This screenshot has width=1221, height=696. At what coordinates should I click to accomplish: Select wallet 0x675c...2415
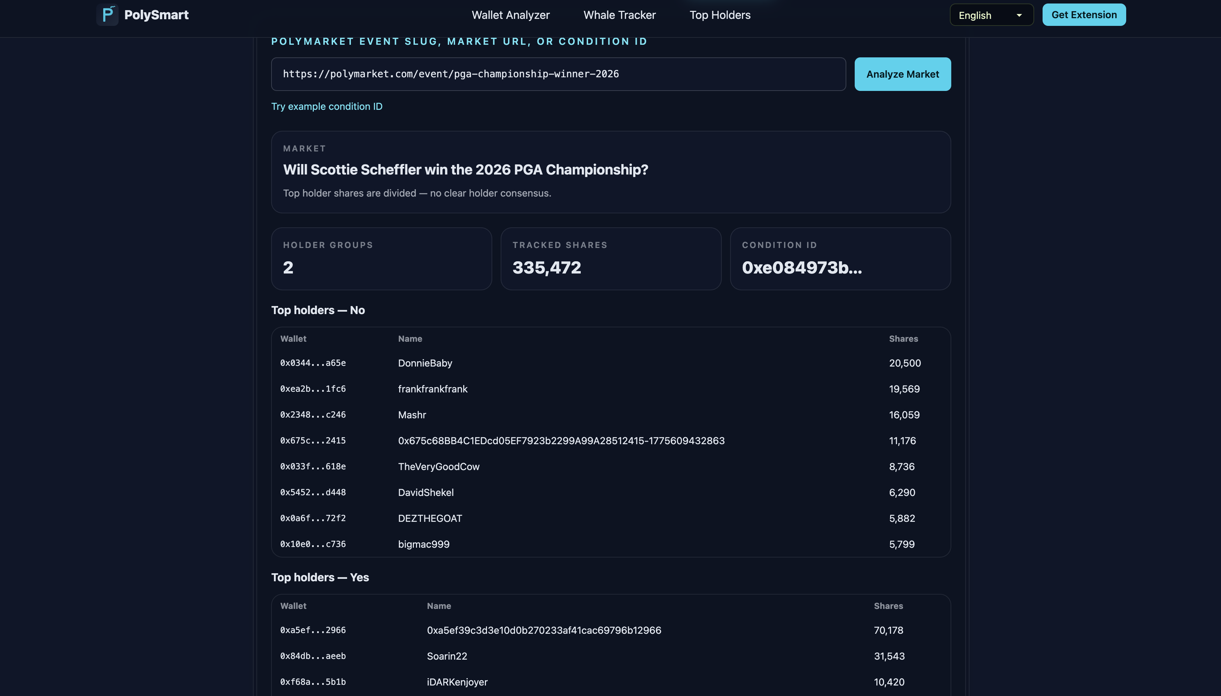(x=313, y=440)
